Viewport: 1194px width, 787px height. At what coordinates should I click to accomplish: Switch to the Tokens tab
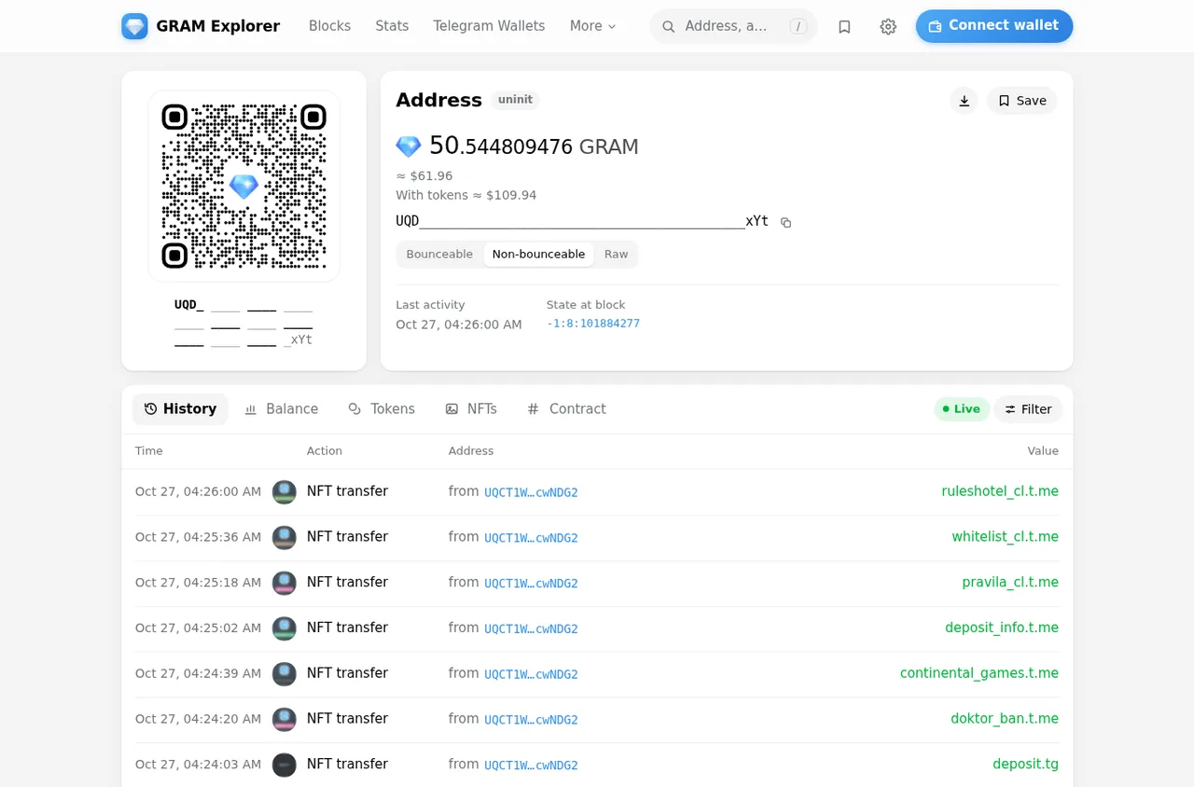point(382,409)
